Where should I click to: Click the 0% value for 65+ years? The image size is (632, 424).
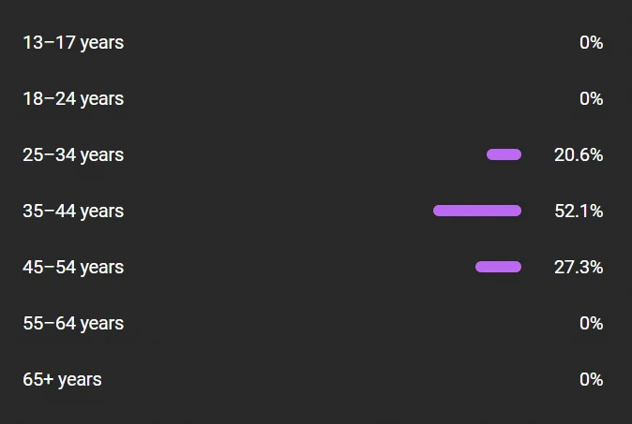coord(592,379)
